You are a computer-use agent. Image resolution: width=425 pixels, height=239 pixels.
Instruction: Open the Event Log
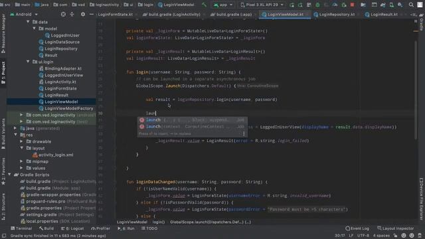[x=357, y=228]
